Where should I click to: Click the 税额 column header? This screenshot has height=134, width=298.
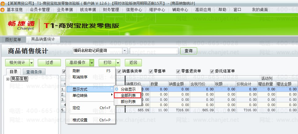(x=225, y=84)
